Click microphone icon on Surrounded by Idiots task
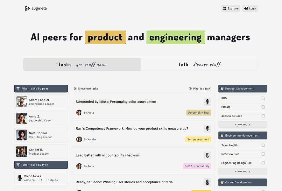Screen dimensions: 282x191 point(207,102)
